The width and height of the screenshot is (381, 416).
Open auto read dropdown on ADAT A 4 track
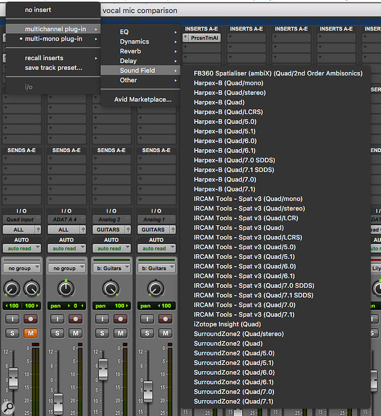click(x=67, y=248)
